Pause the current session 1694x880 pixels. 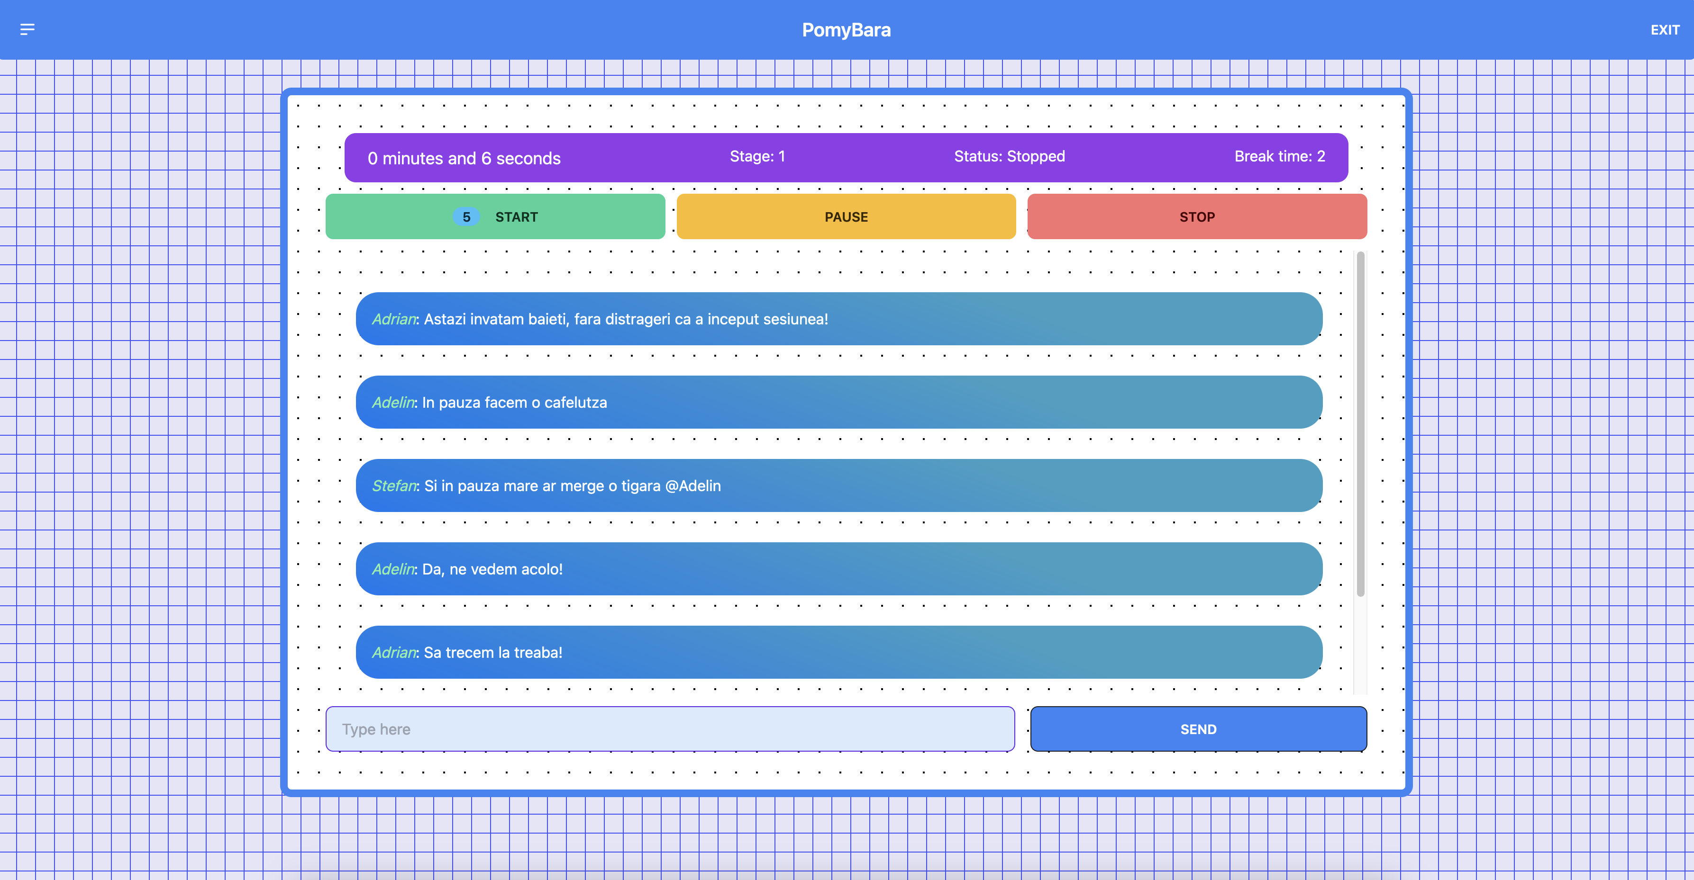coord(847,216)
